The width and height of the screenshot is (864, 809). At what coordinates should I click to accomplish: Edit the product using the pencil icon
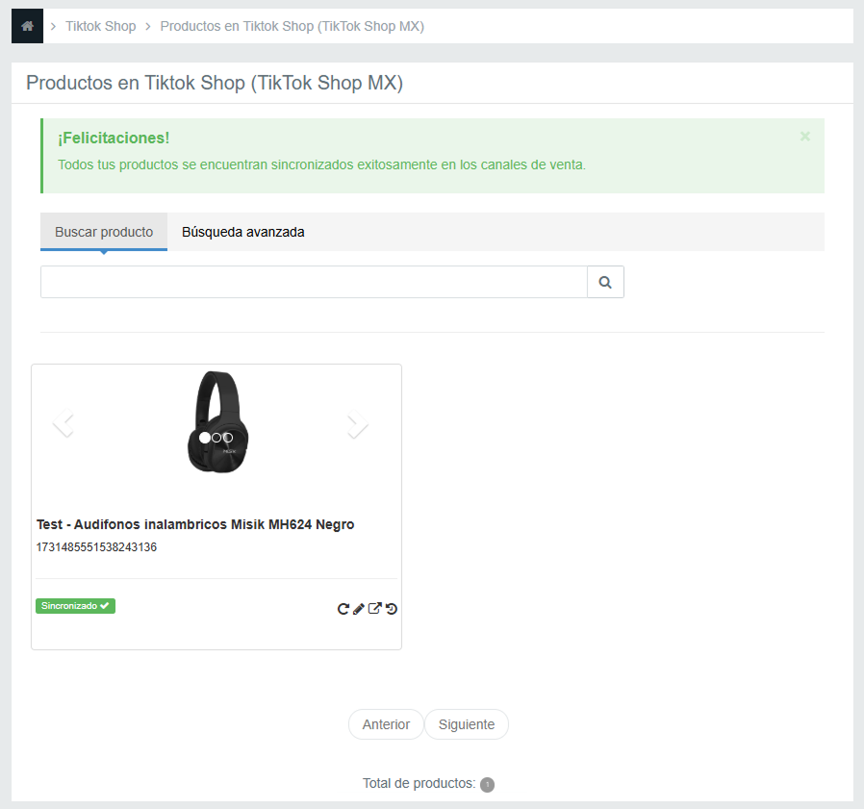click(359, 608)
